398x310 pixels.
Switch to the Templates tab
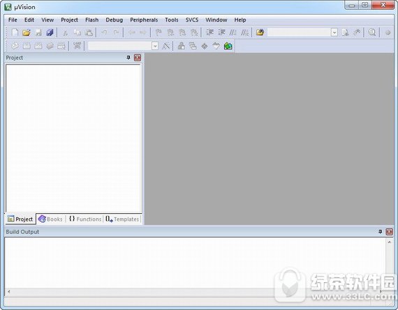coord(122,219)
